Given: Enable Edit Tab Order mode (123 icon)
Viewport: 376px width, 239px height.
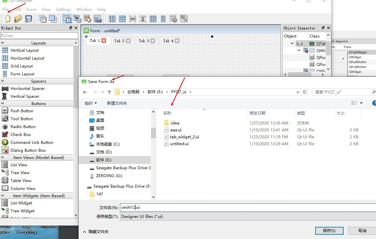Looking at the screenshot, I should click(97, 19).
